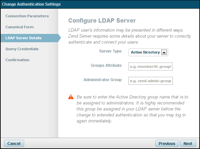This screenshot has height=149, width=200.
Task: Go back with the Previous button
Action: [x=167, y=144]
